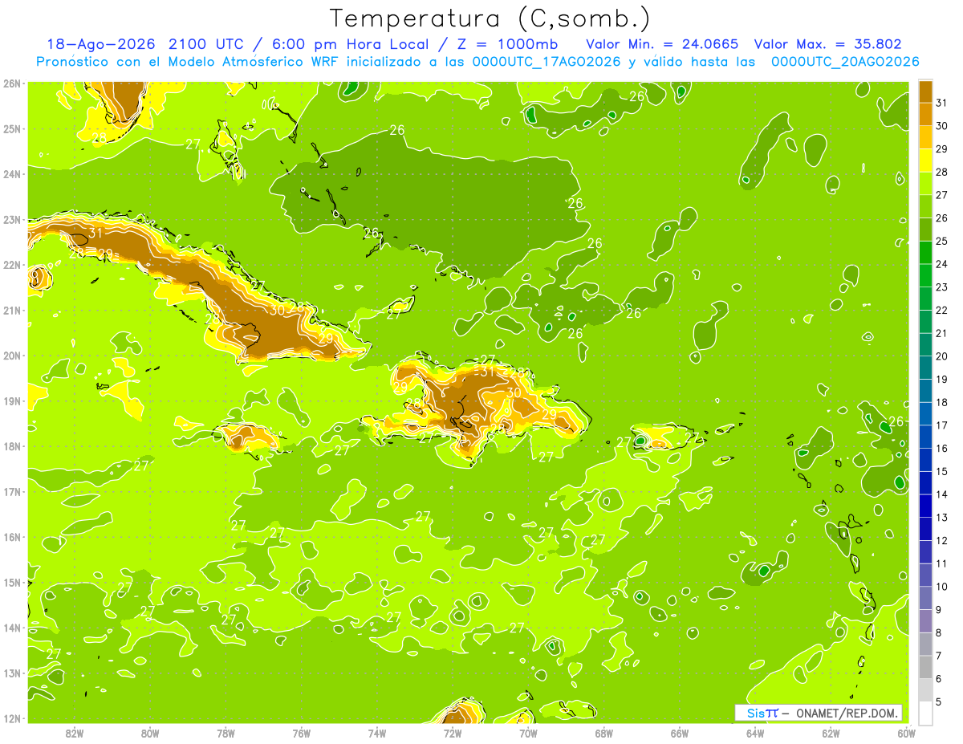The width and height of the screenshot is (963, 744).
Task: Click the brown top segment of the color scale
Action: tap(925, 91)
